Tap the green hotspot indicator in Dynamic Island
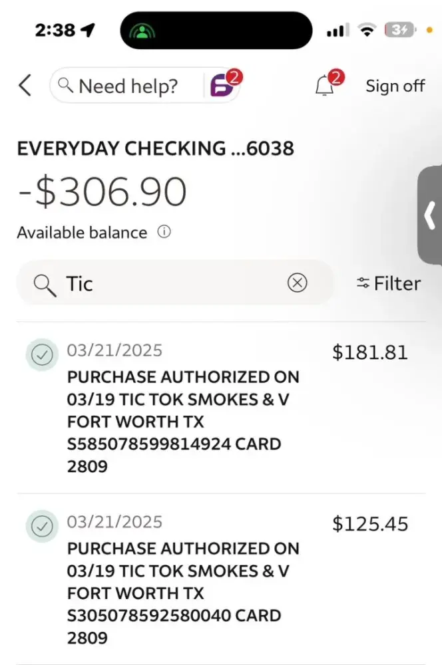This screenshot has width=442, height=665. pos(142,30)
